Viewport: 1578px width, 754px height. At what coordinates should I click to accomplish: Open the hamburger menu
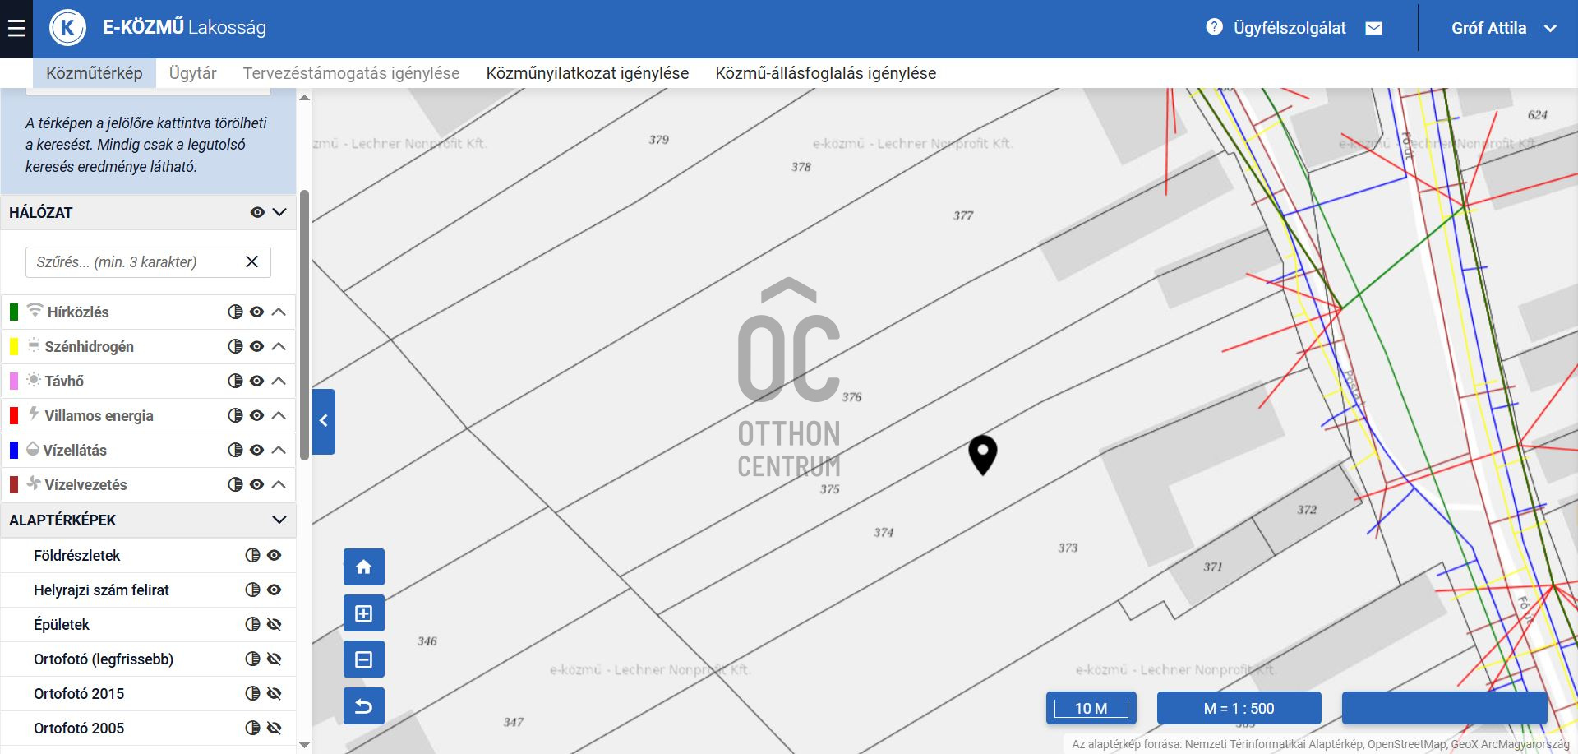click(x=16, y=29)
